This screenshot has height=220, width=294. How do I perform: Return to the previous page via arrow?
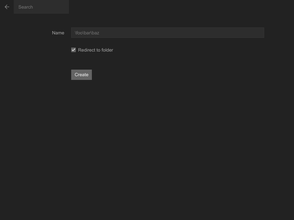(7, 7)
